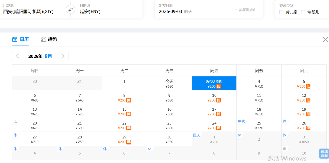
Task: Pick September 7 at ¥640
Action: (x=80, y=97)
